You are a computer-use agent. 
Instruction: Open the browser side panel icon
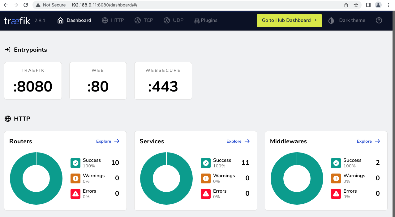point(368,5)
